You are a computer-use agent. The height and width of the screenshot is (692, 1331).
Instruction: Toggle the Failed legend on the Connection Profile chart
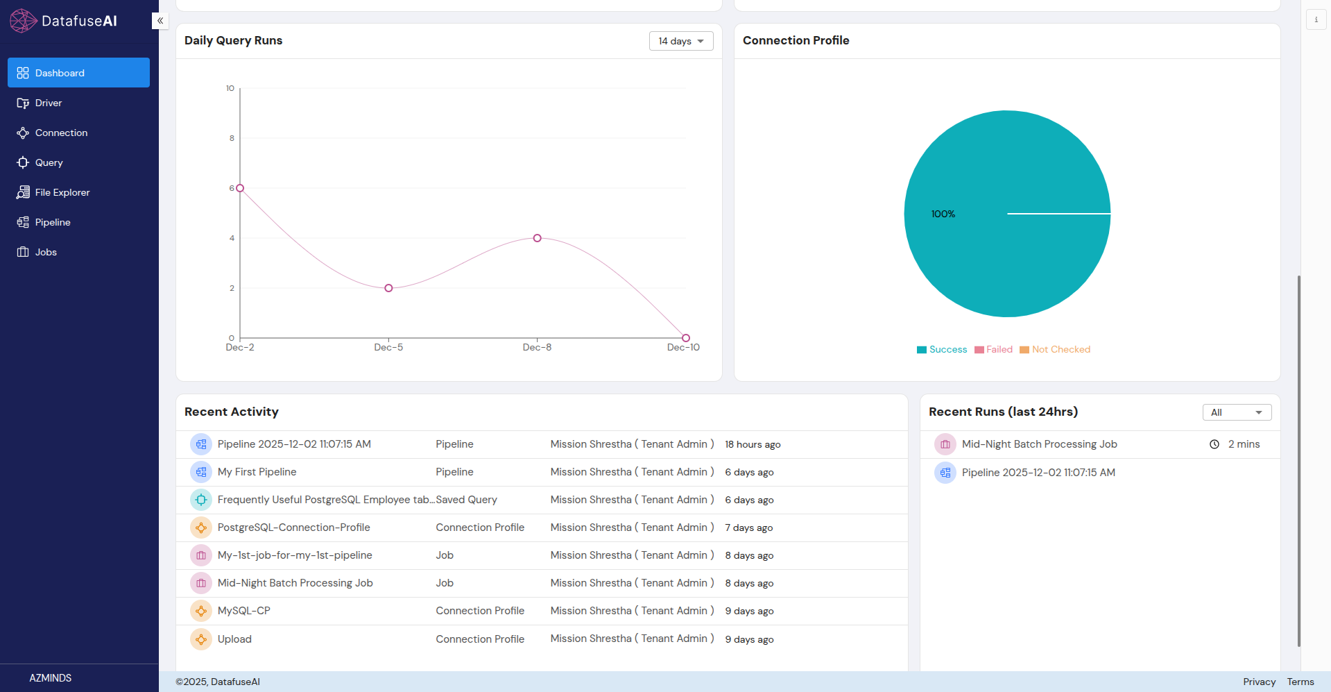[993, 349]
